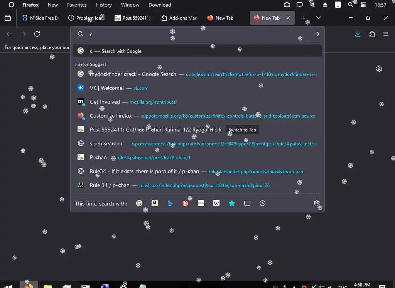The image size is (395, 288).
Task: Click the 16:57 clock in top bar
Action: (380, 5)
